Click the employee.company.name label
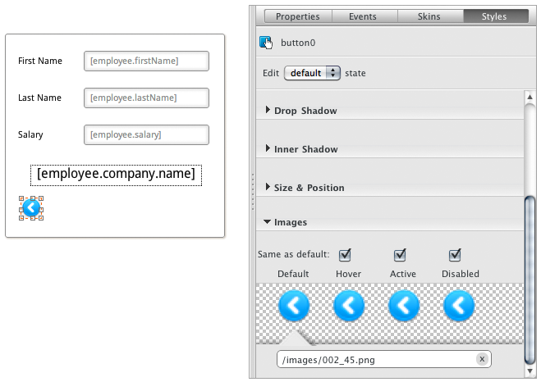 116,174
